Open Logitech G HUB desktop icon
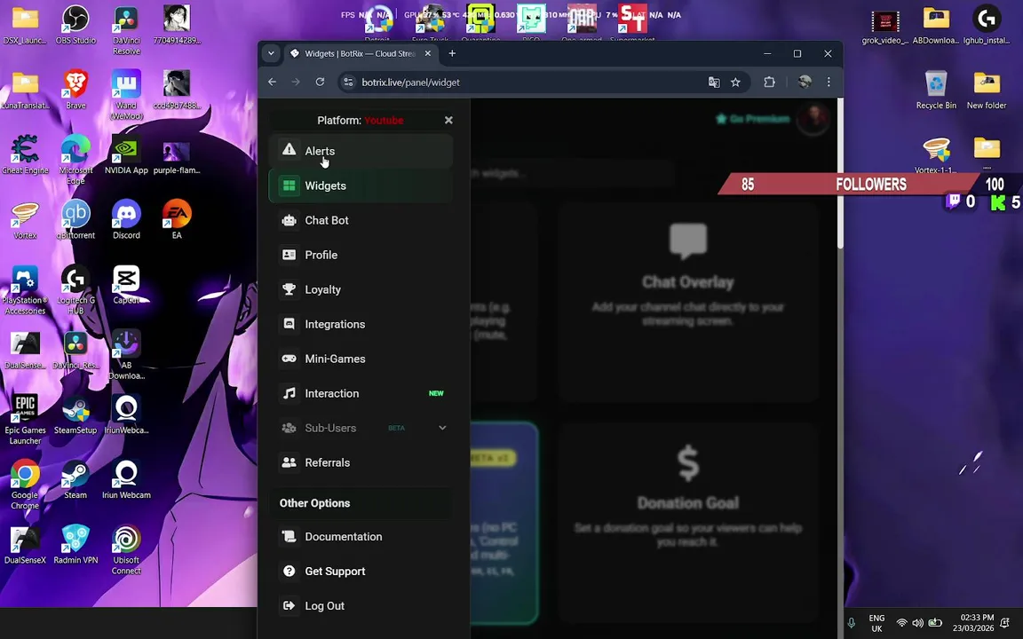The image size is (1023, 639). pos(75,289)
